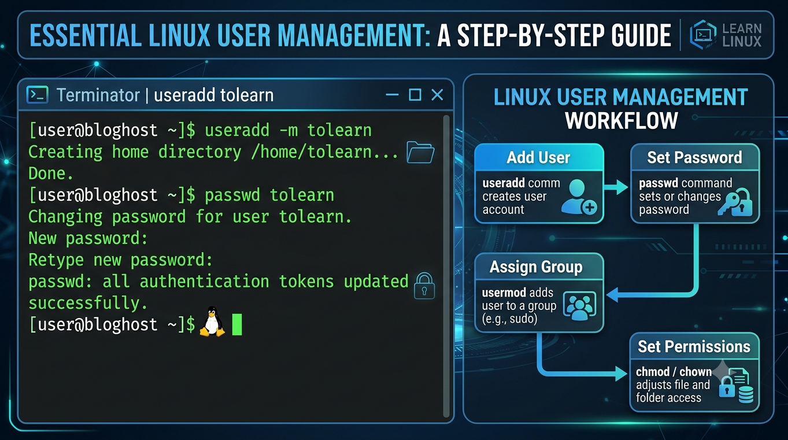Click the padlock icon beside the tokens updated line

click(424, 286)
